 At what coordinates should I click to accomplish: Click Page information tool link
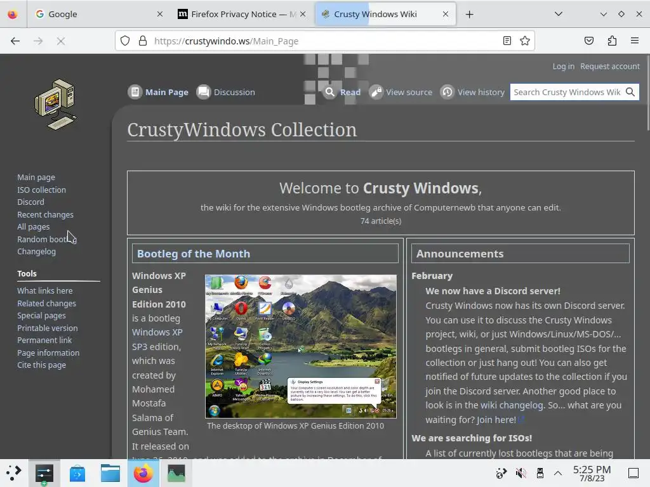point(48,353)
